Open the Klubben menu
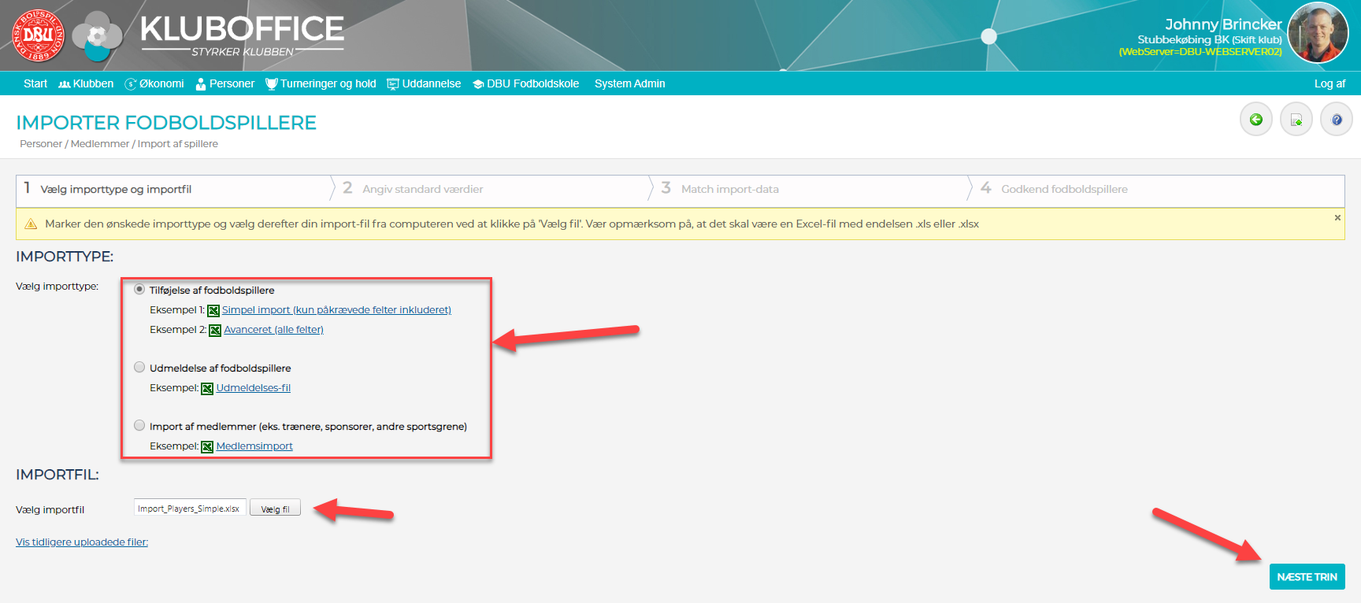This screenshot has width=1361, height=603. coord(86,83)
